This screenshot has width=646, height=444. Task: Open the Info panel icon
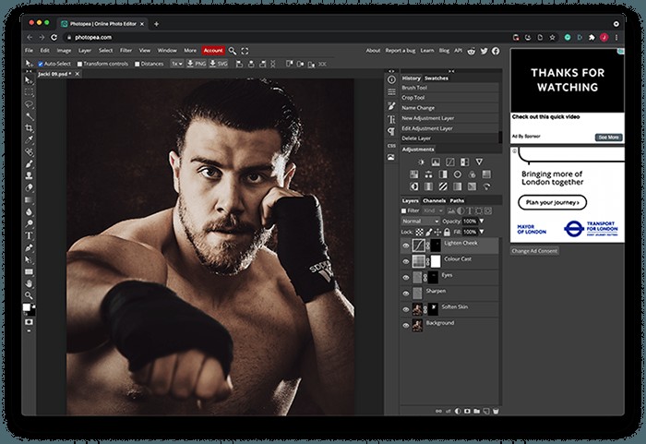click(391, 79)
